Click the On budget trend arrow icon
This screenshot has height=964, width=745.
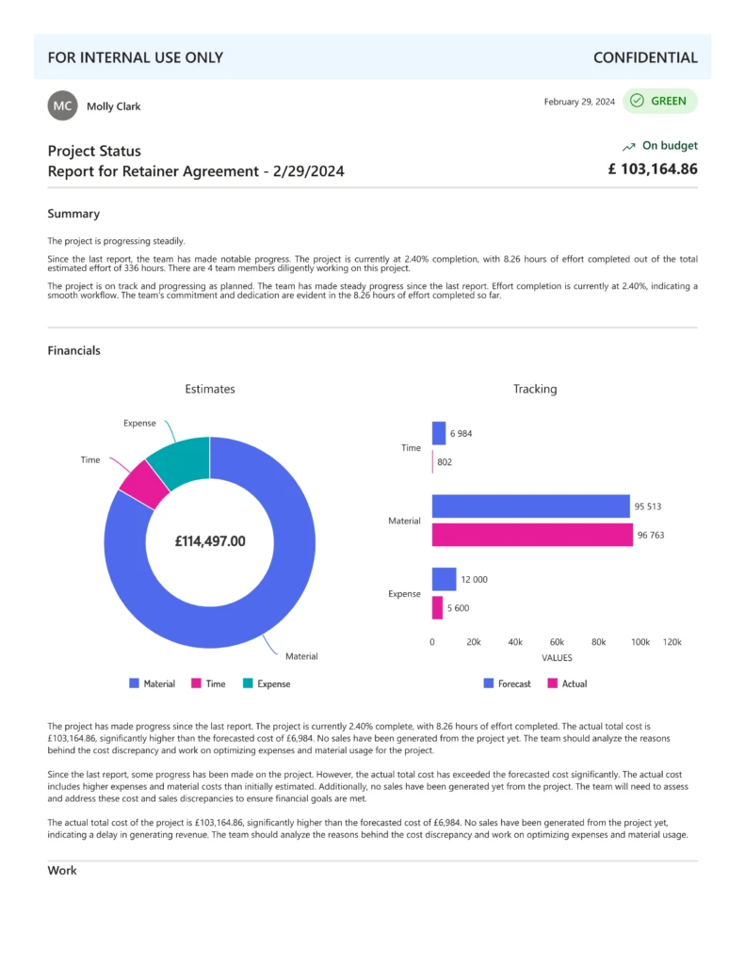pos(628,147)
